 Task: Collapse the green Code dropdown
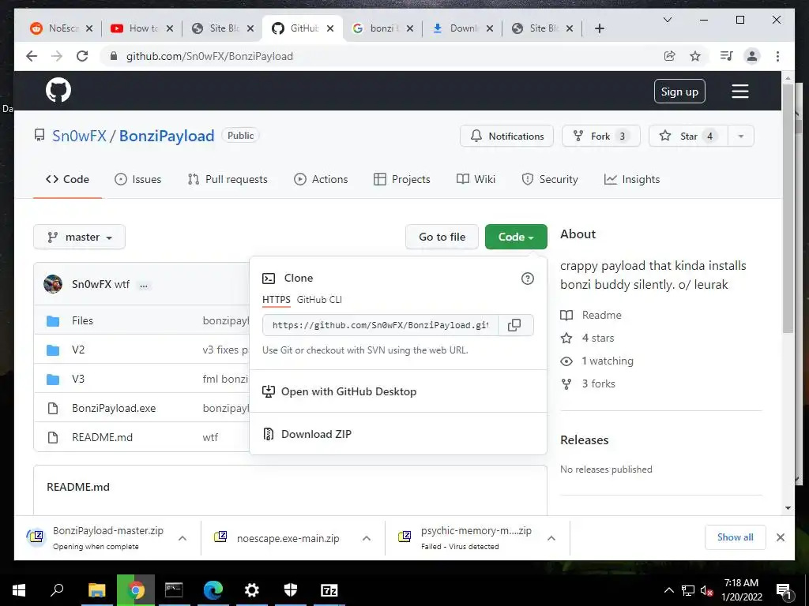(x=516, y=237)
